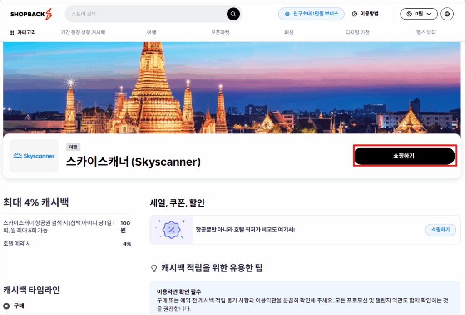This screenshot has width=465, height=315.
Task: Click the Wat Arun banner image
Action: coord(232,88)
